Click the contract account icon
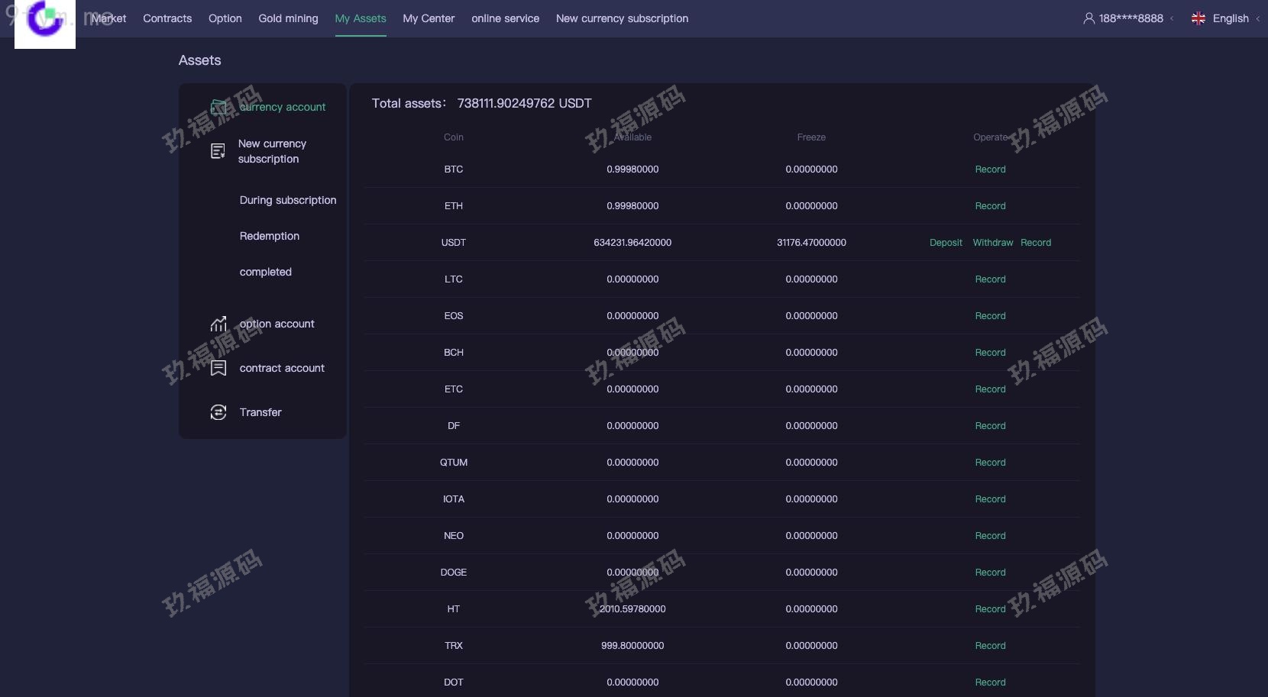Viewport: 1268px width, 697px height. (218, 368)
